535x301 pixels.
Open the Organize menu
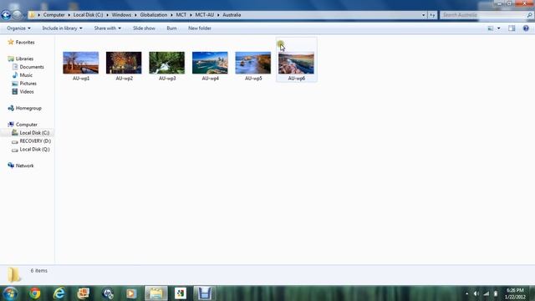click(18, 28)
